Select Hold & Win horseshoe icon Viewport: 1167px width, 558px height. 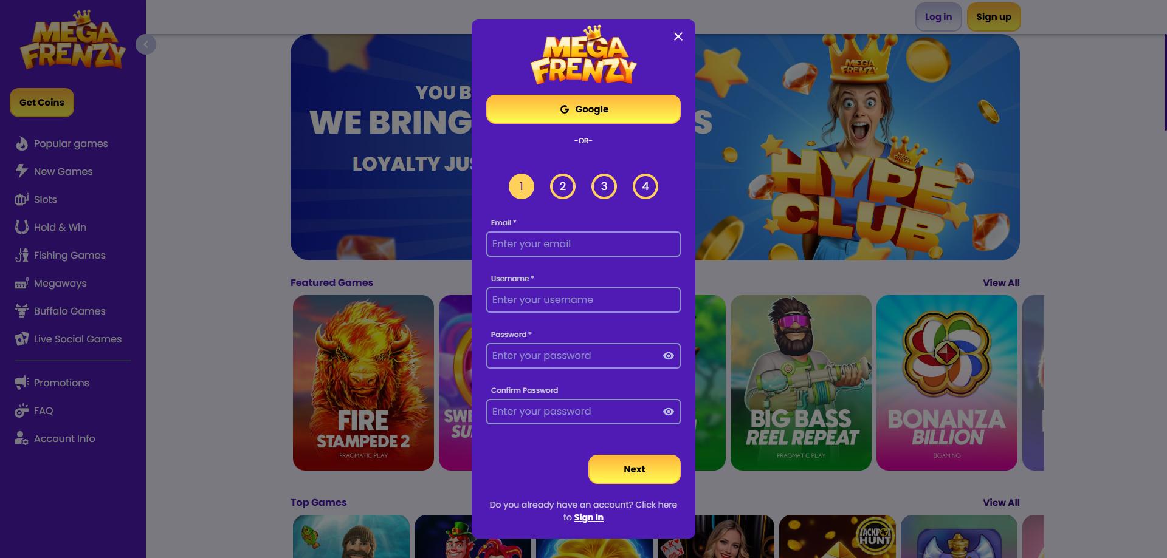(22, 227)
